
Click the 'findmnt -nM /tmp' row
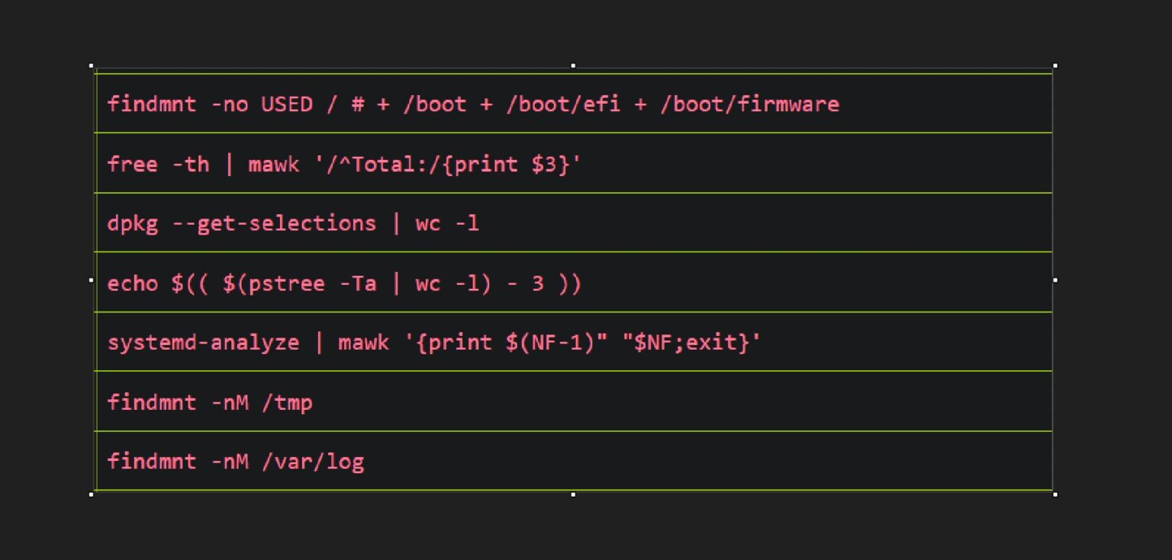210,402
